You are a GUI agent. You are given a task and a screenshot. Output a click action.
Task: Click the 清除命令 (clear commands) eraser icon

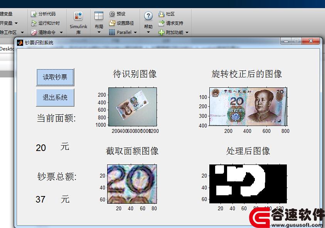point(34,32)
